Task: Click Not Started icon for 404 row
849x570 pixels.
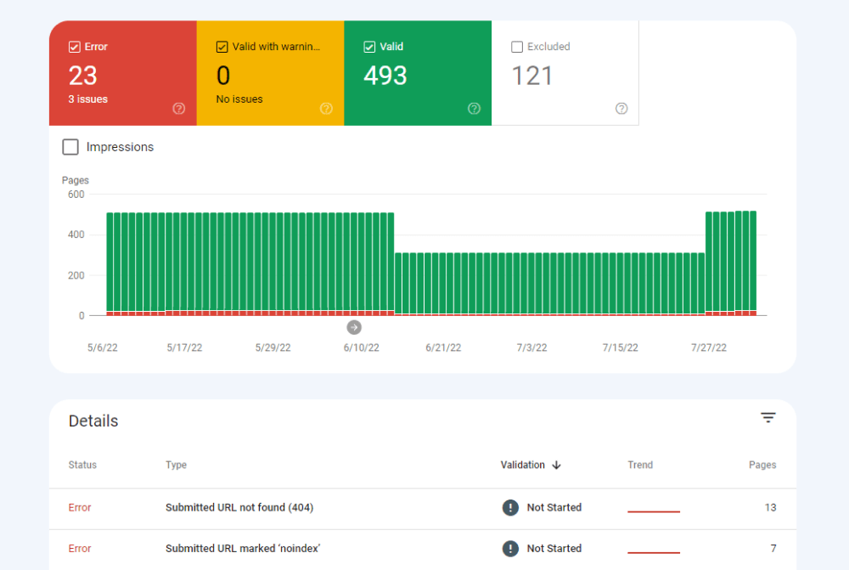Action: (x=510, y=508)
